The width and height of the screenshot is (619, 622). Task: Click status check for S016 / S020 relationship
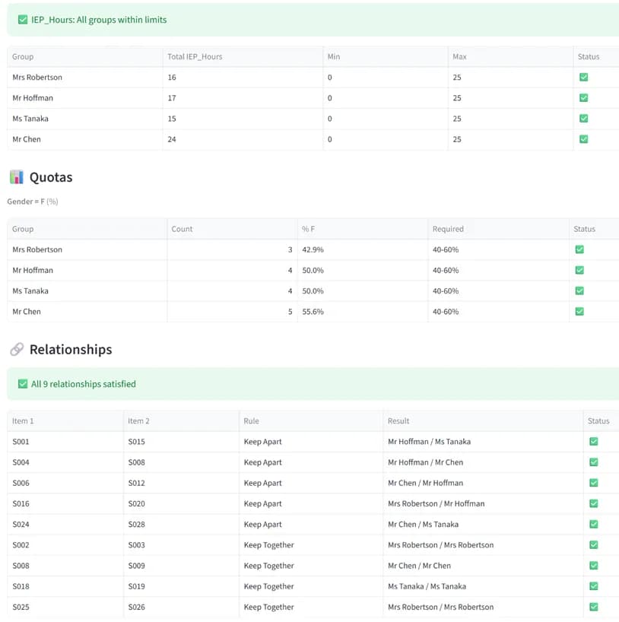click(x=594, y=503)
